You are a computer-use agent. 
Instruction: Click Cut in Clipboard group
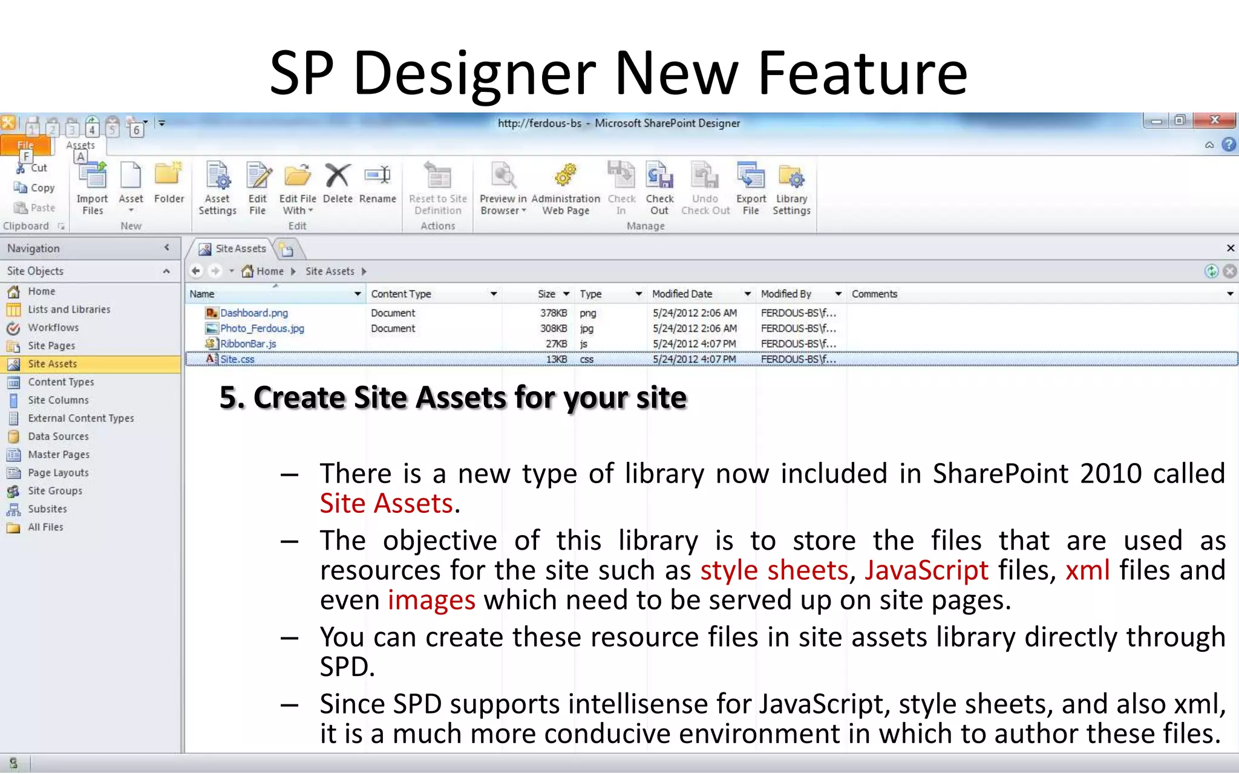[32, 168]
